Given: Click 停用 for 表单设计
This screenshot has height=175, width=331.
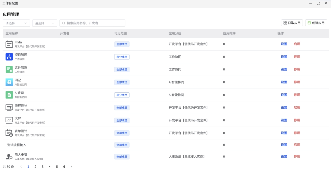Looking at the screenshot, I should coord(297,133).
